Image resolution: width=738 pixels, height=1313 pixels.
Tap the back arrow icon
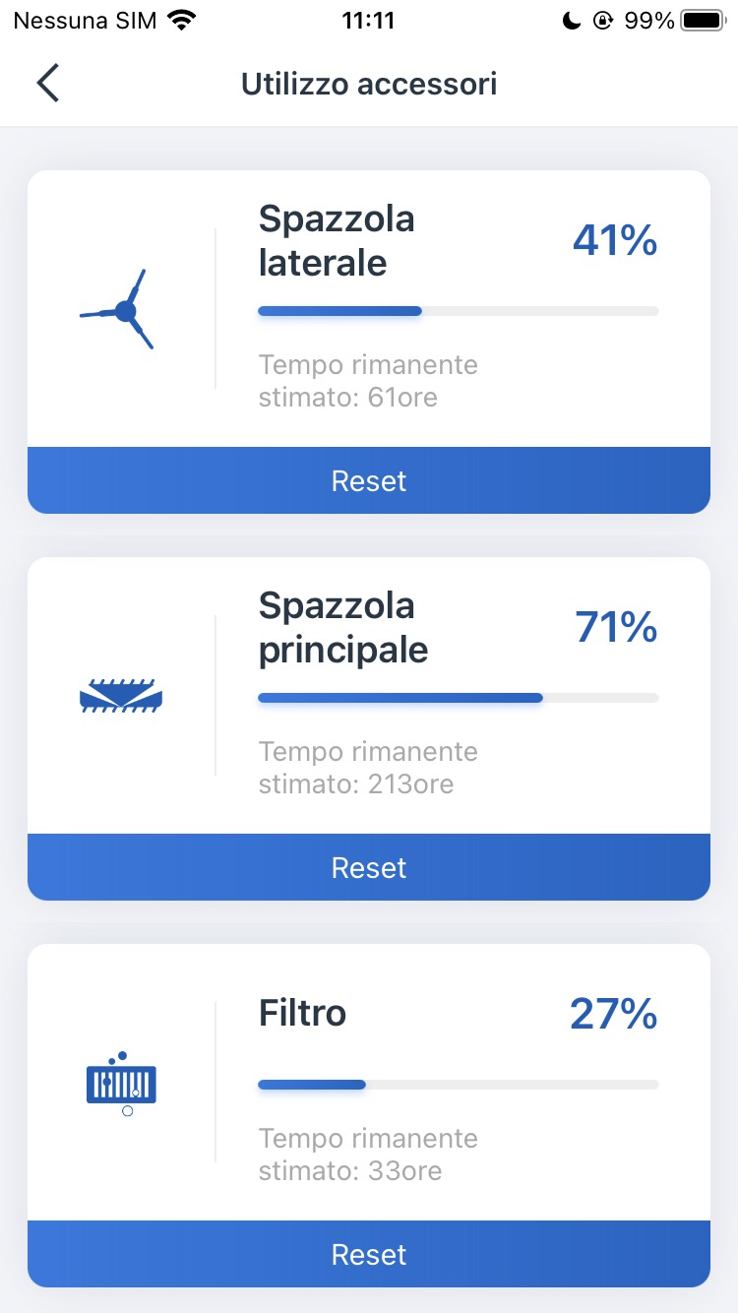48,84
